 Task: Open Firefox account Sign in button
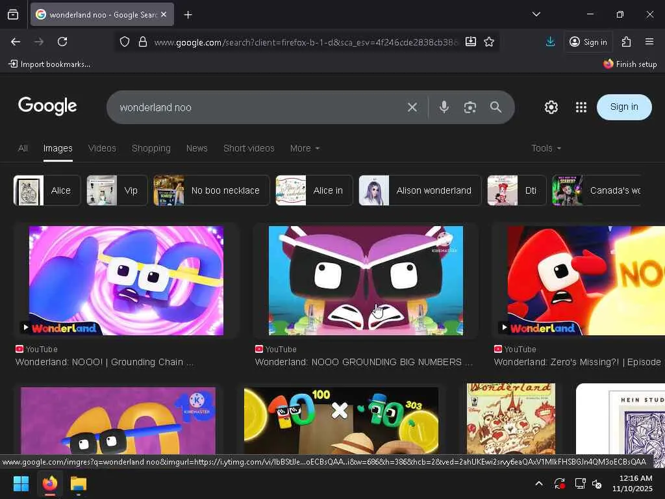(588, 42)
